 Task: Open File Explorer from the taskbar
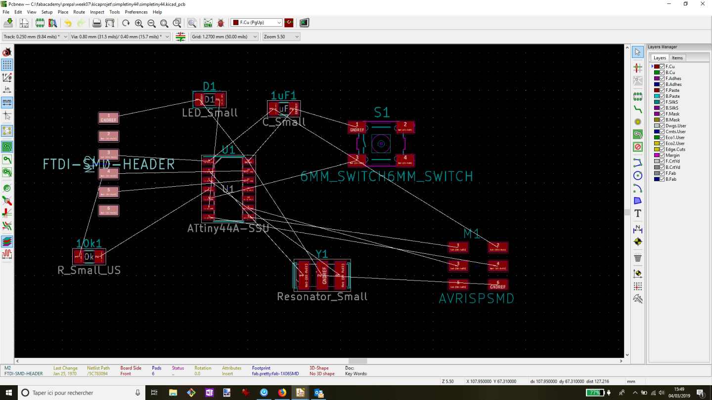point(173,393)
